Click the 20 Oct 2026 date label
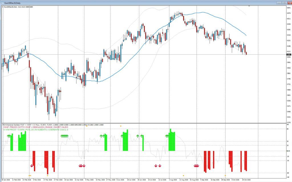 [x=246, y=180]
